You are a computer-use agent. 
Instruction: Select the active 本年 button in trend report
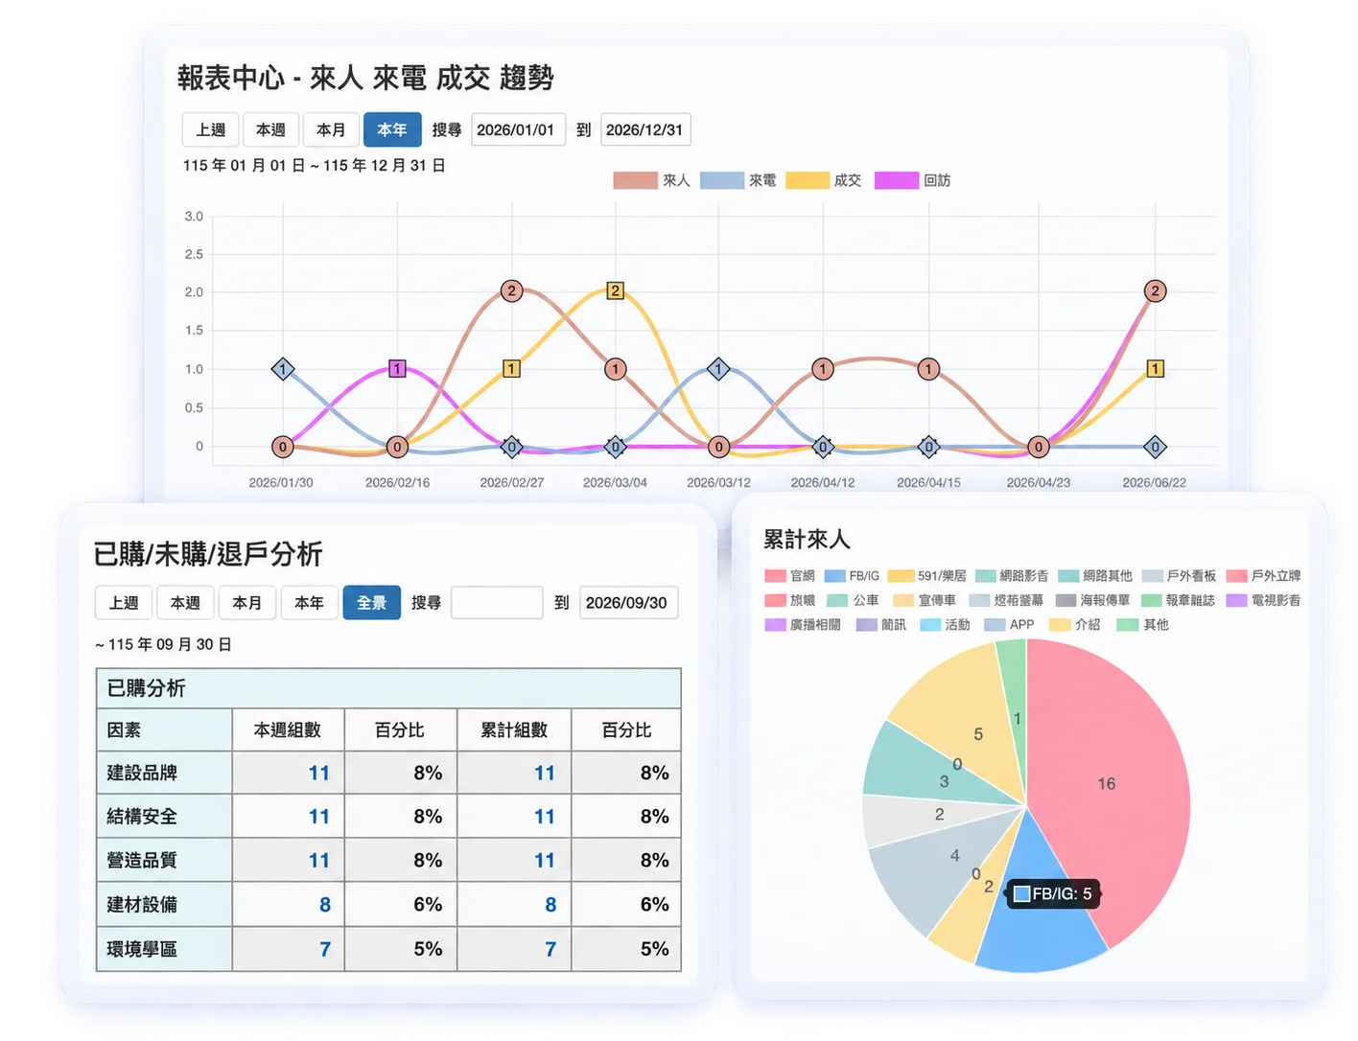coord(392,129)
